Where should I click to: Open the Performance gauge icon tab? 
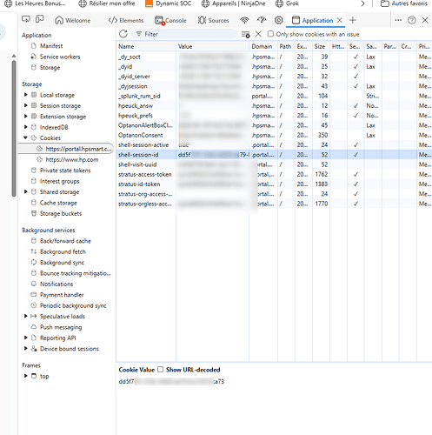click(x=262, y=20)
